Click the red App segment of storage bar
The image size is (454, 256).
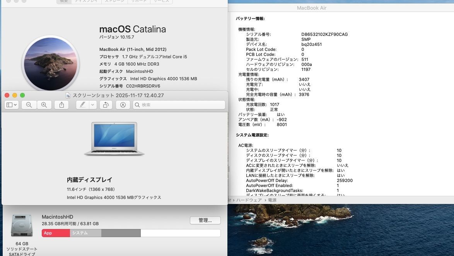coord(56,233)
